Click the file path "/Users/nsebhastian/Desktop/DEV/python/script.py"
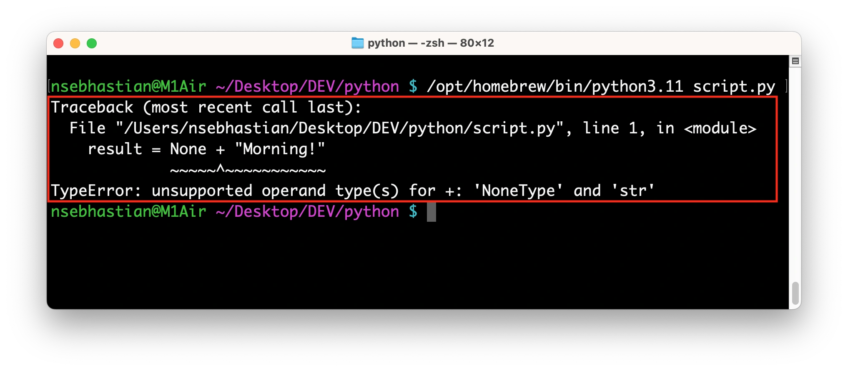This screenshot has width=848, height=371. (340, 128)
